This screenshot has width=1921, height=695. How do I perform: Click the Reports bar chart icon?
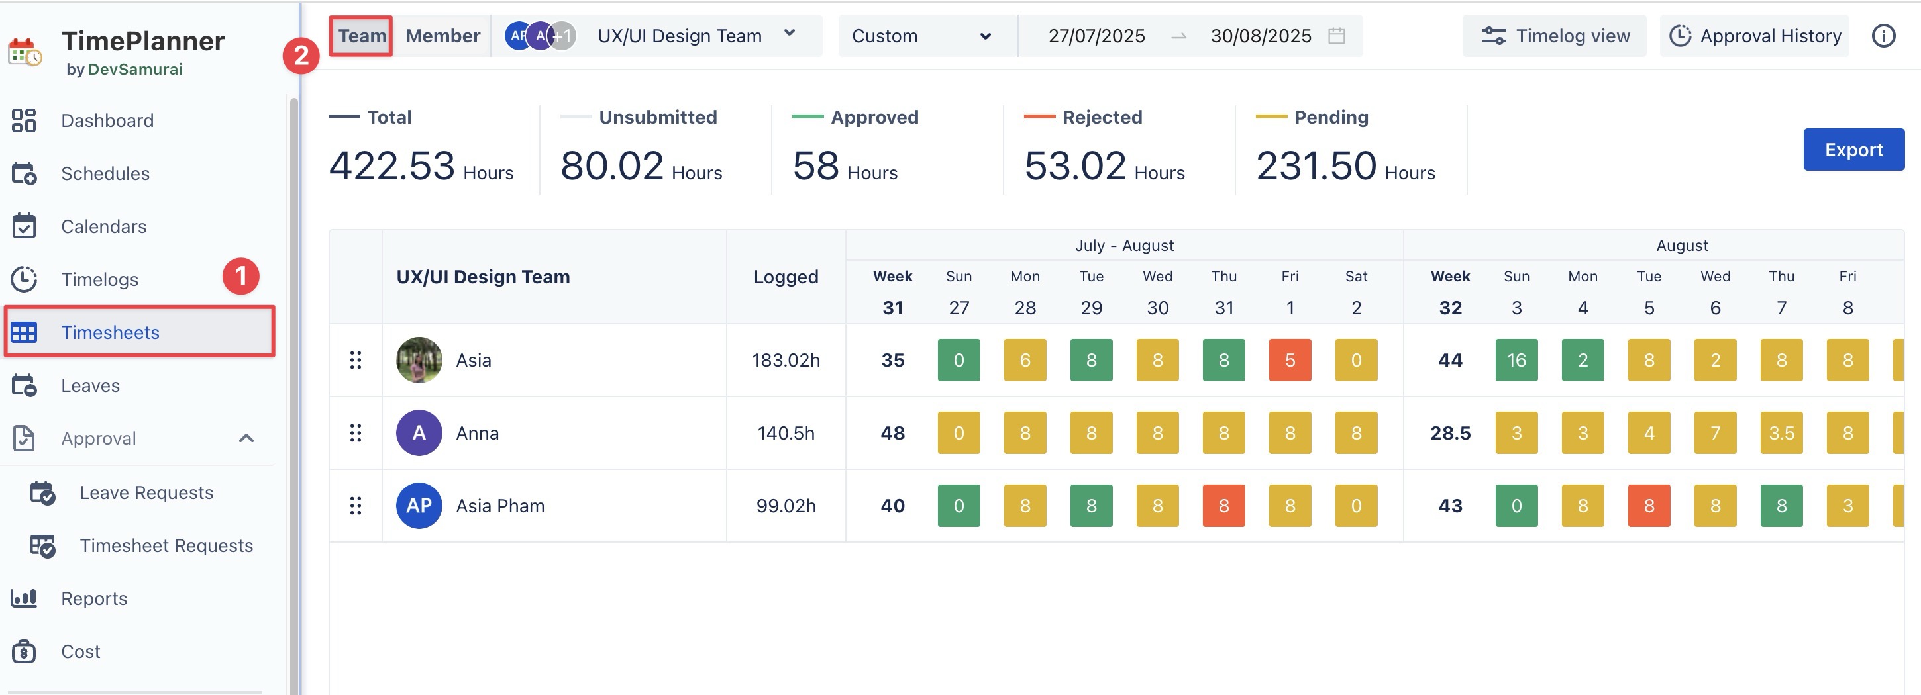(x=24, y=598)
